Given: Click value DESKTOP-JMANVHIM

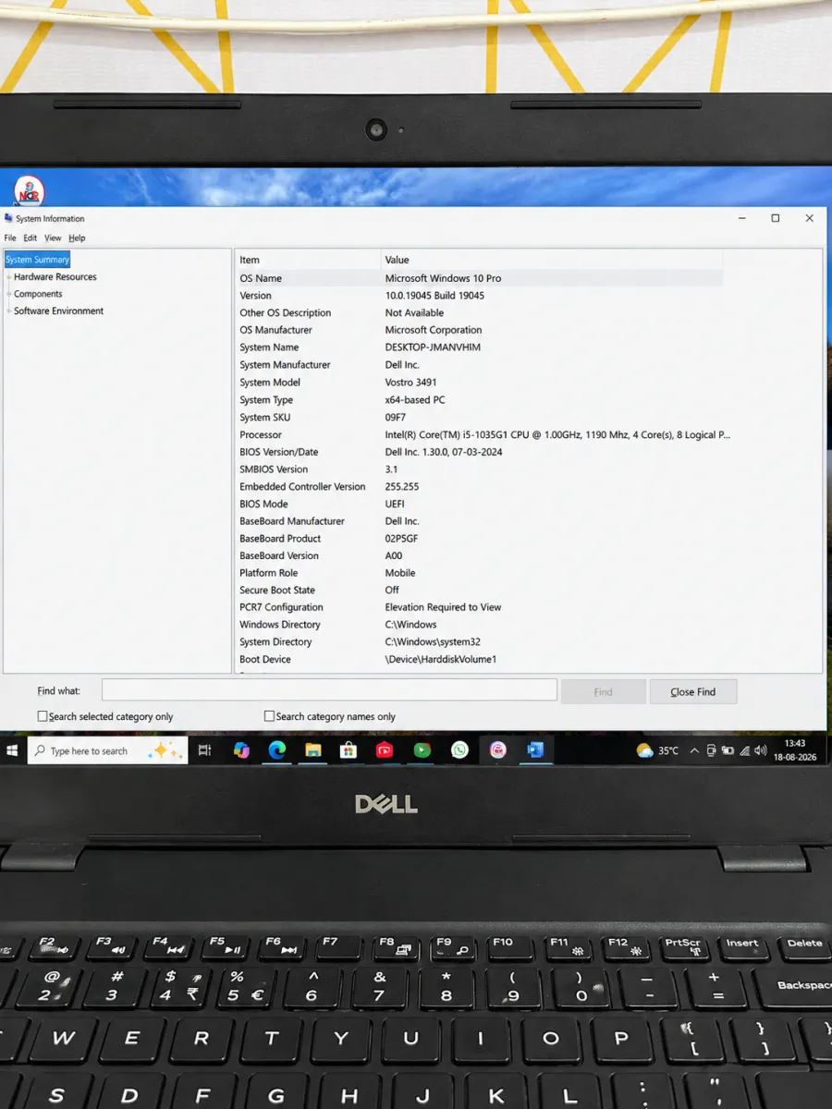Looking at the screenshot, I should [433, 347].
